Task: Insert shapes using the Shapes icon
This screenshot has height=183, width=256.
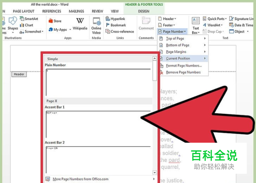Action: point(13,21)
